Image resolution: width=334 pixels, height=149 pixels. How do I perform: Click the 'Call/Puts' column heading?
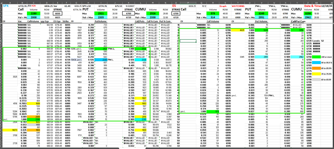tap(140, 21)
